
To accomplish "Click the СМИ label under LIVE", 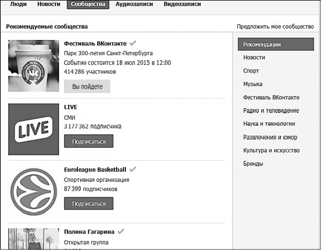I will click(69, 117).
